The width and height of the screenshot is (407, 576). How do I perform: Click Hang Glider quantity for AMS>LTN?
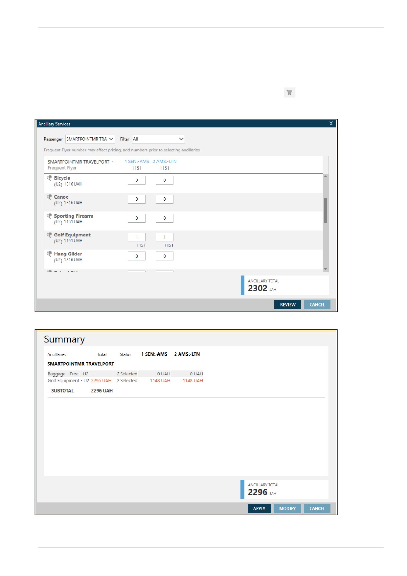point(165,256)
